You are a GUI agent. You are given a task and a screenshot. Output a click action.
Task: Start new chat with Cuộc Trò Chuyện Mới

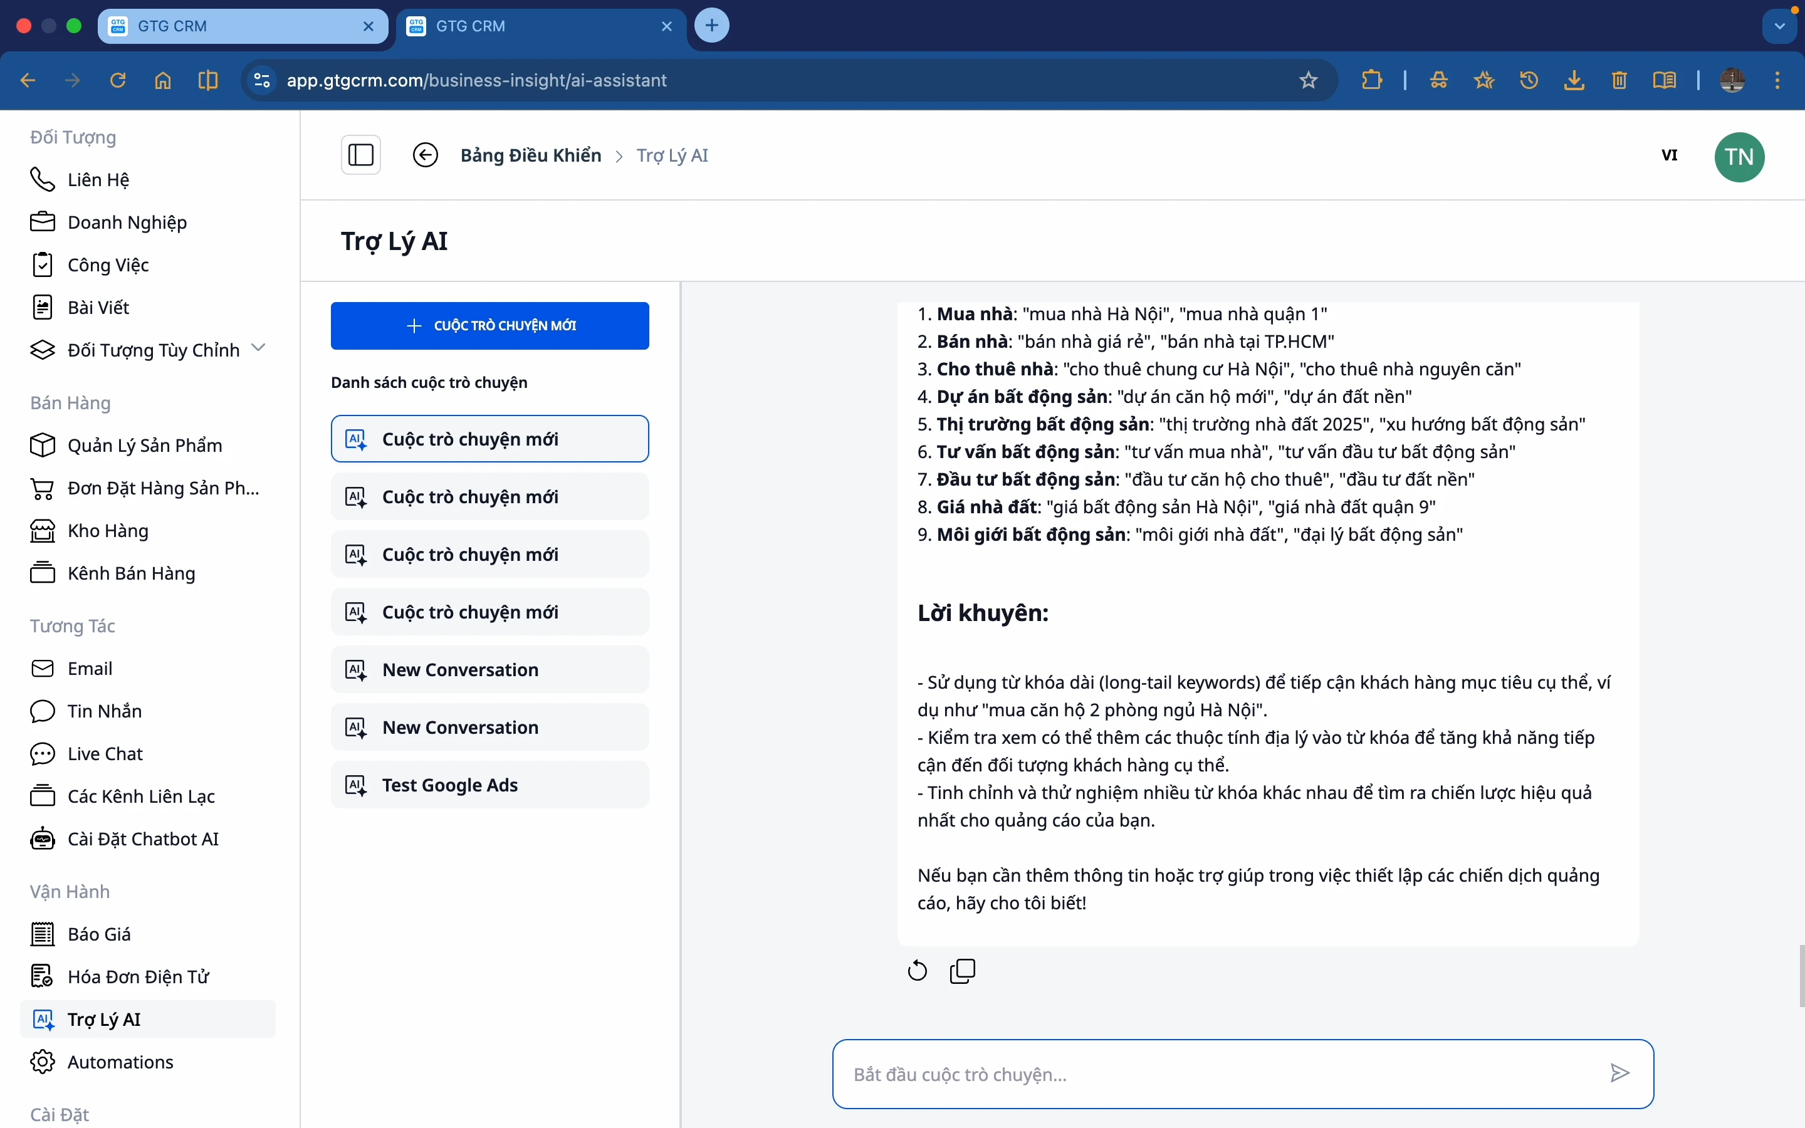[x=489, y=325]
